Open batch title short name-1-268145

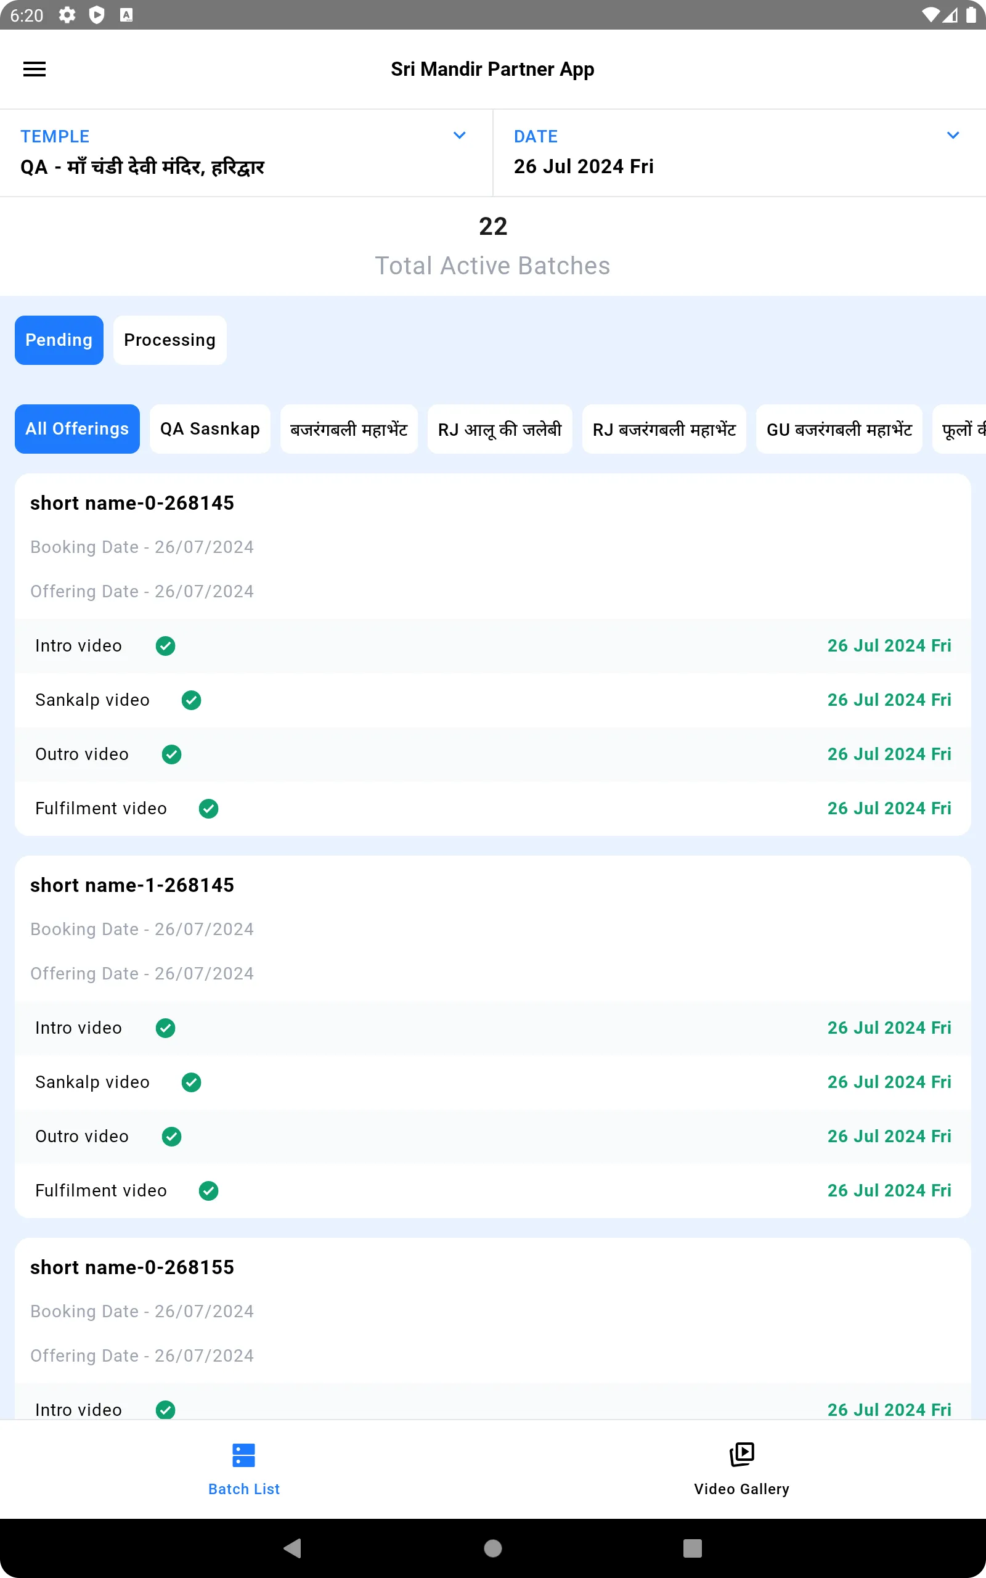(132, 885)
